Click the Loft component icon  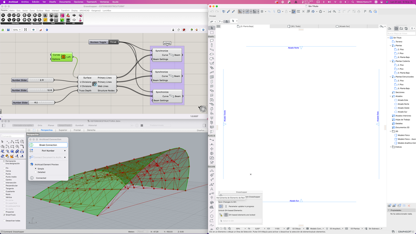(63, 57)
